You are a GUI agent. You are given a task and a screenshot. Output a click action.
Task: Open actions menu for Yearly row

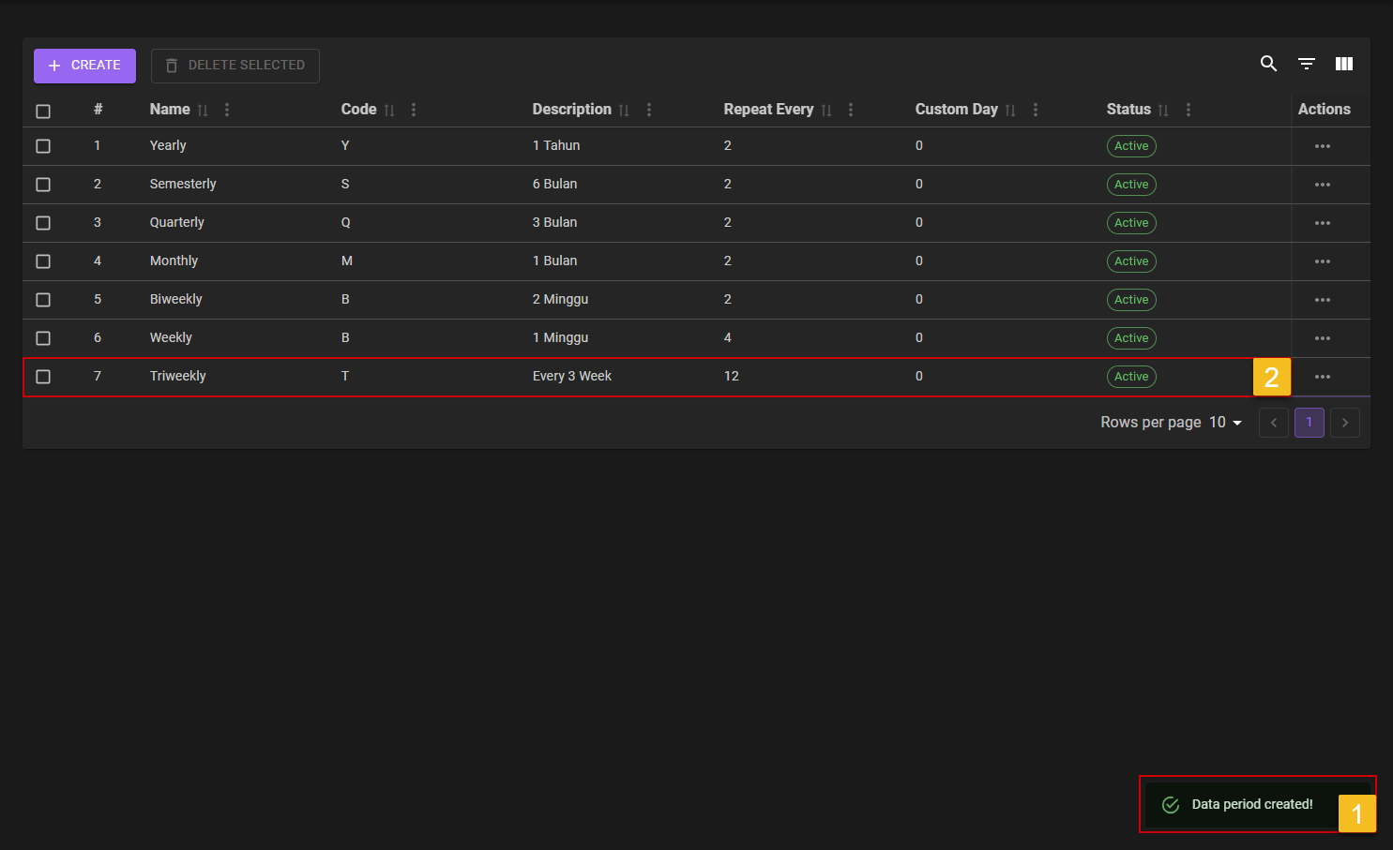coord(1323,146)
